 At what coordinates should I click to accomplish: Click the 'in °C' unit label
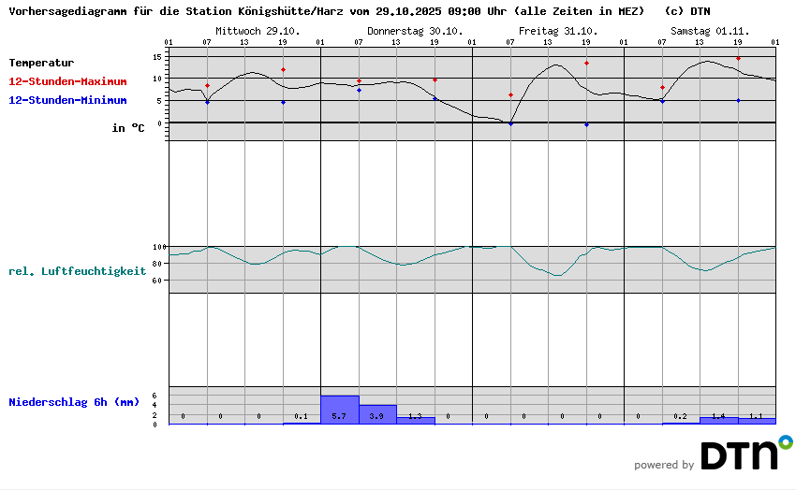128,128
